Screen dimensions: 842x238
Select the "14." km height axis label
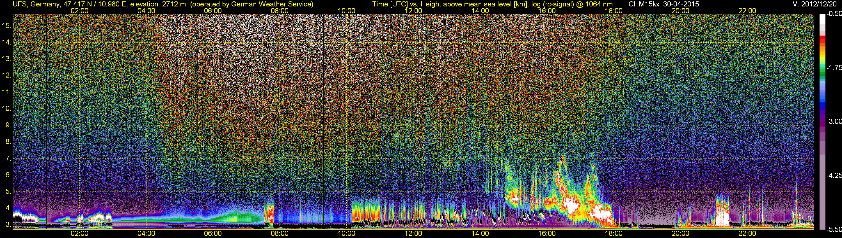(6, 42)
